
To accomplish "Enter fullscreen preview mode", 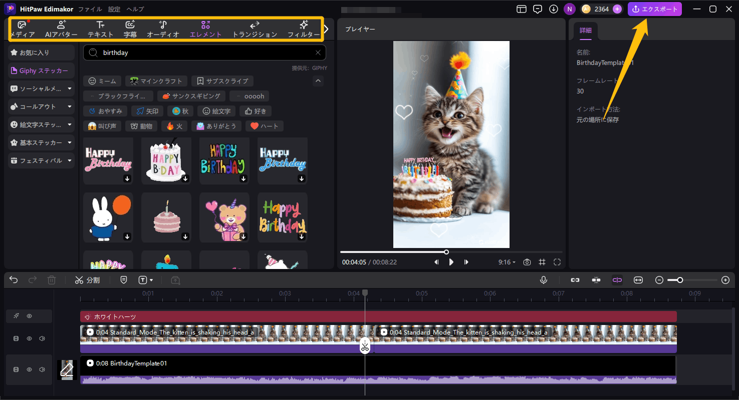I will pyautogui.click(x=557, y=261).
